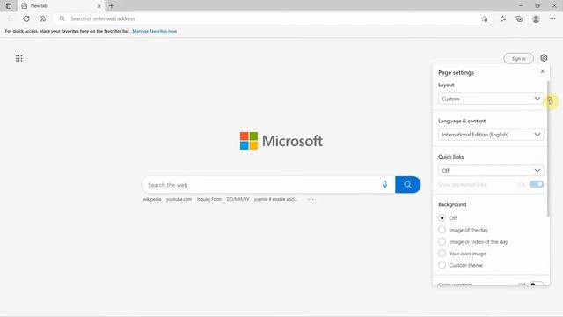Viewport: 563px width, 317px height.
Task: Show more recent searches ellipsis
Action: pyautogui.click(x=311, y=200)
